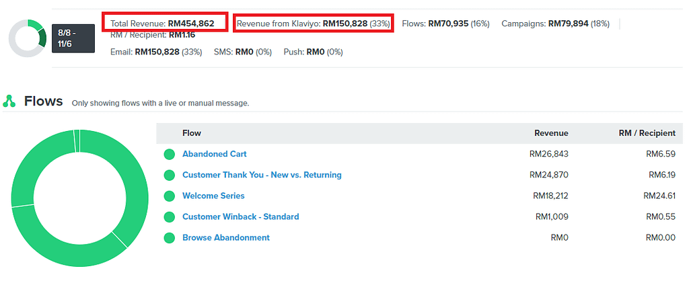Open Customer Thank You - New vs. Returning flow
The image size is (689, 289).
coord(262,175)
